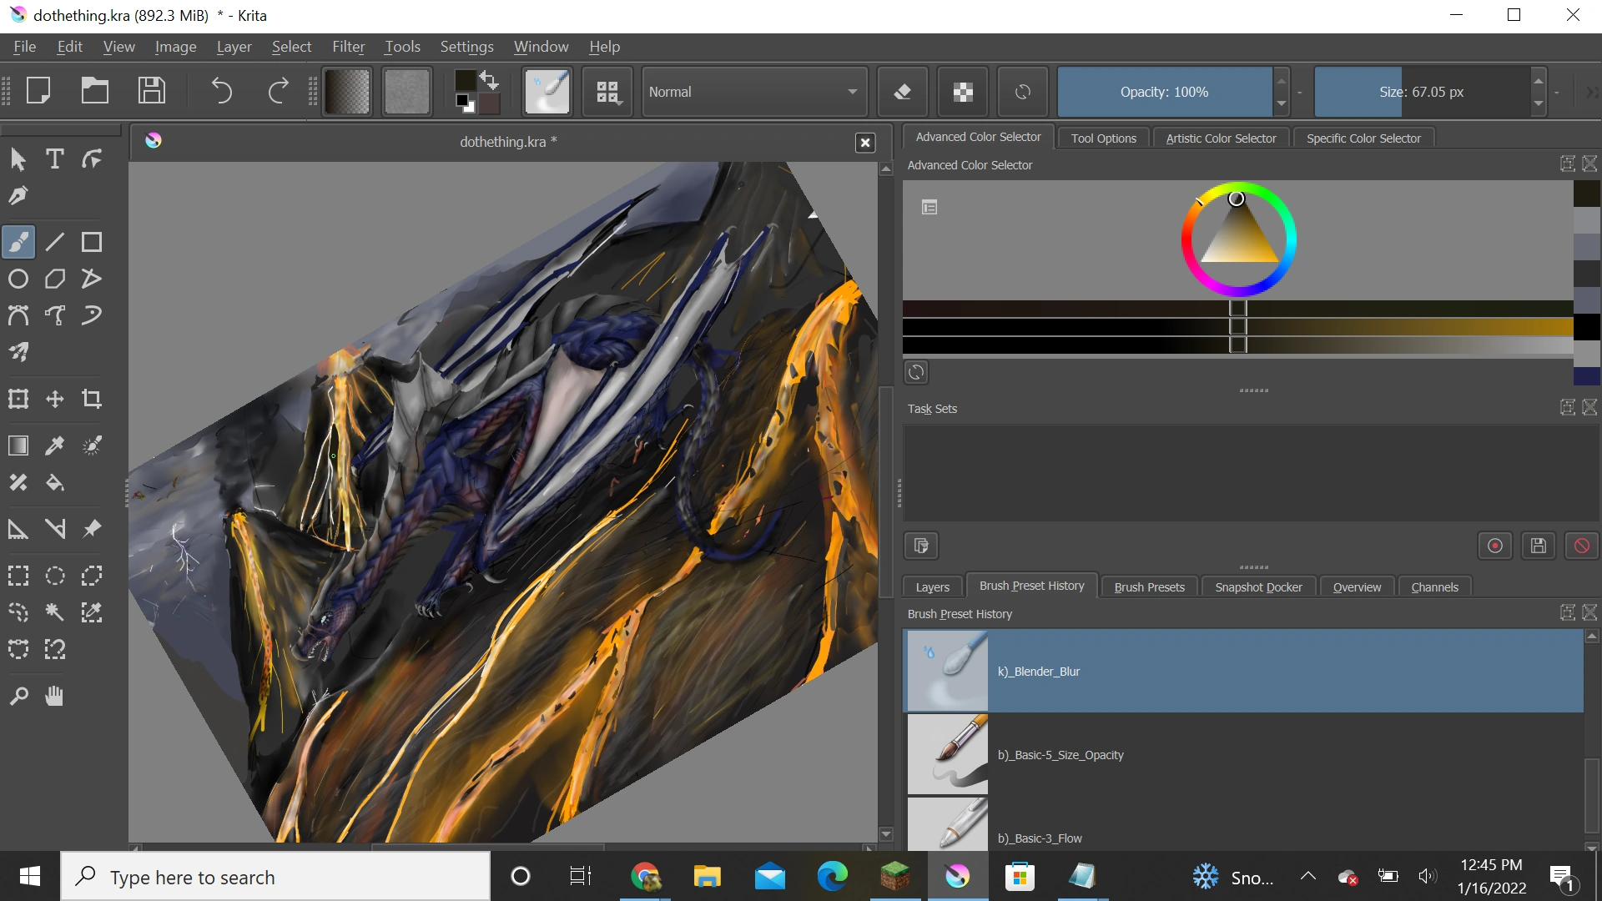Select b)_Basic-5_Size_Opacity brush preset
Viewport: 1602px width, 901px height.
coord(1060,755)
